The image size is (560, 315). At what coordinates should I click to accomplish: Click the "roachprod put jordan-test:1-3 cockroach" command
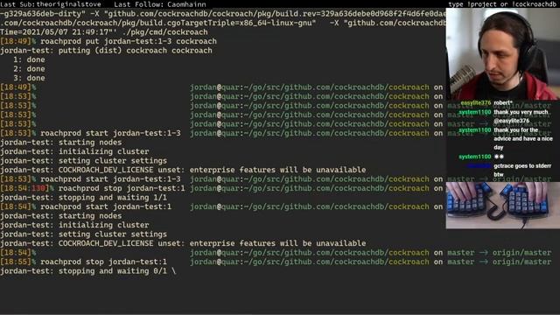tap(129, 41)
